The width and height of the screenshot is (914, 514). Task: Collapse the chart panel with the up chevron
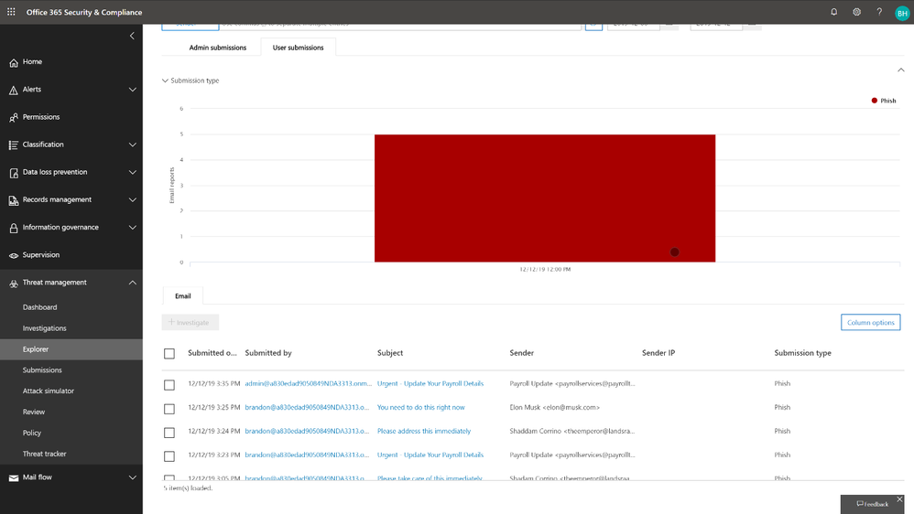(900, 70)
